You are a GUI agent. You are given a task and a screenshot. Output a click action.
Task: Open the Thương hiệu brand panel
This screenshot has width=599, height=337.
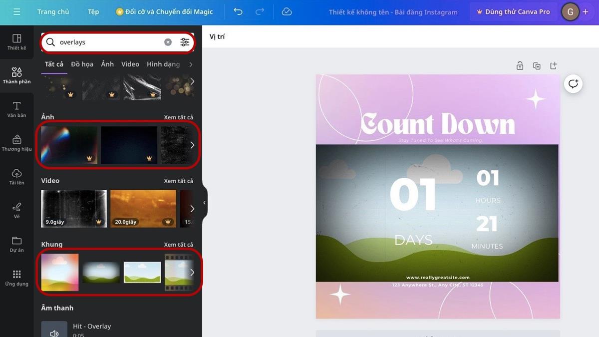pos(16,143)
